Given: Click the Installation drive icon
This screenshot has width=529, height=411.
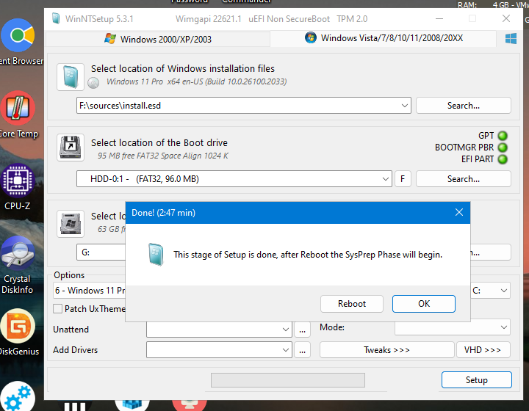Looking at the screenshot, I should [71, 224].
